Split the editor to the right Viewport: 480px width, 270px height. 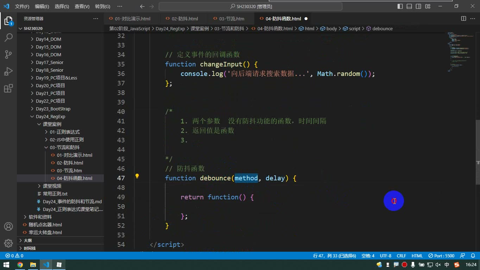(x=463, y=19)
